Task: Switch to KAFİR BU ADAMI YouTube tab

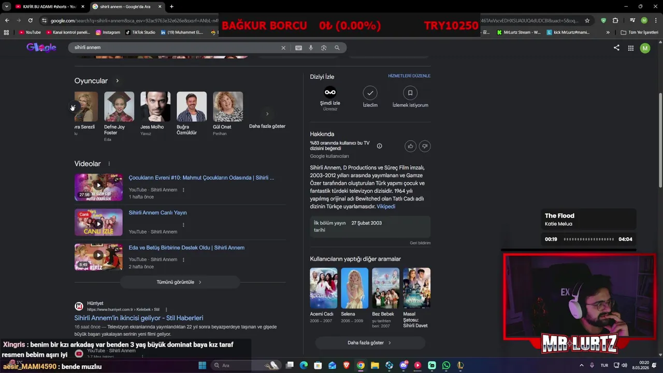Action: click(x=49, y=7)
